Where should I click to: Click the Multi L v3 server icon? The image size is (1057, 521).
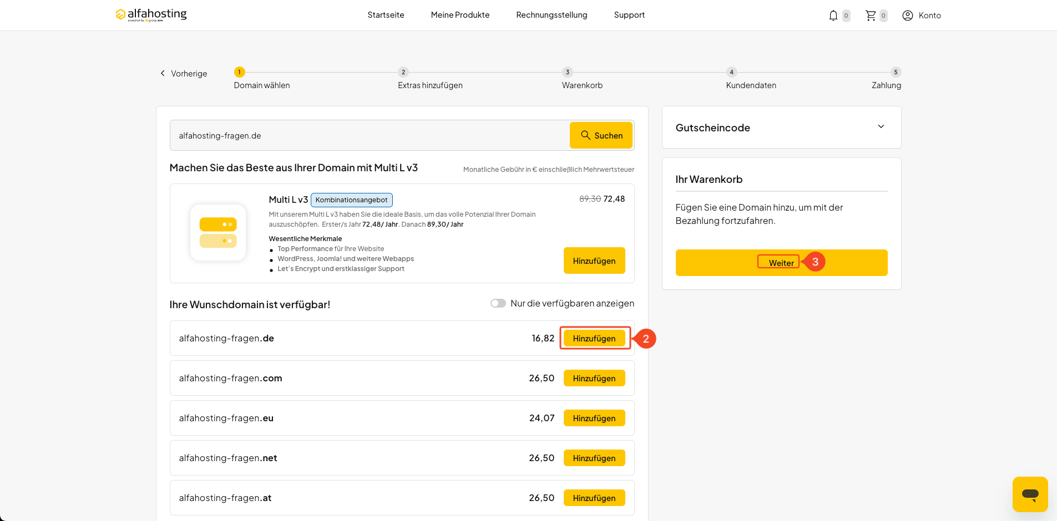[x=218, y=233]
